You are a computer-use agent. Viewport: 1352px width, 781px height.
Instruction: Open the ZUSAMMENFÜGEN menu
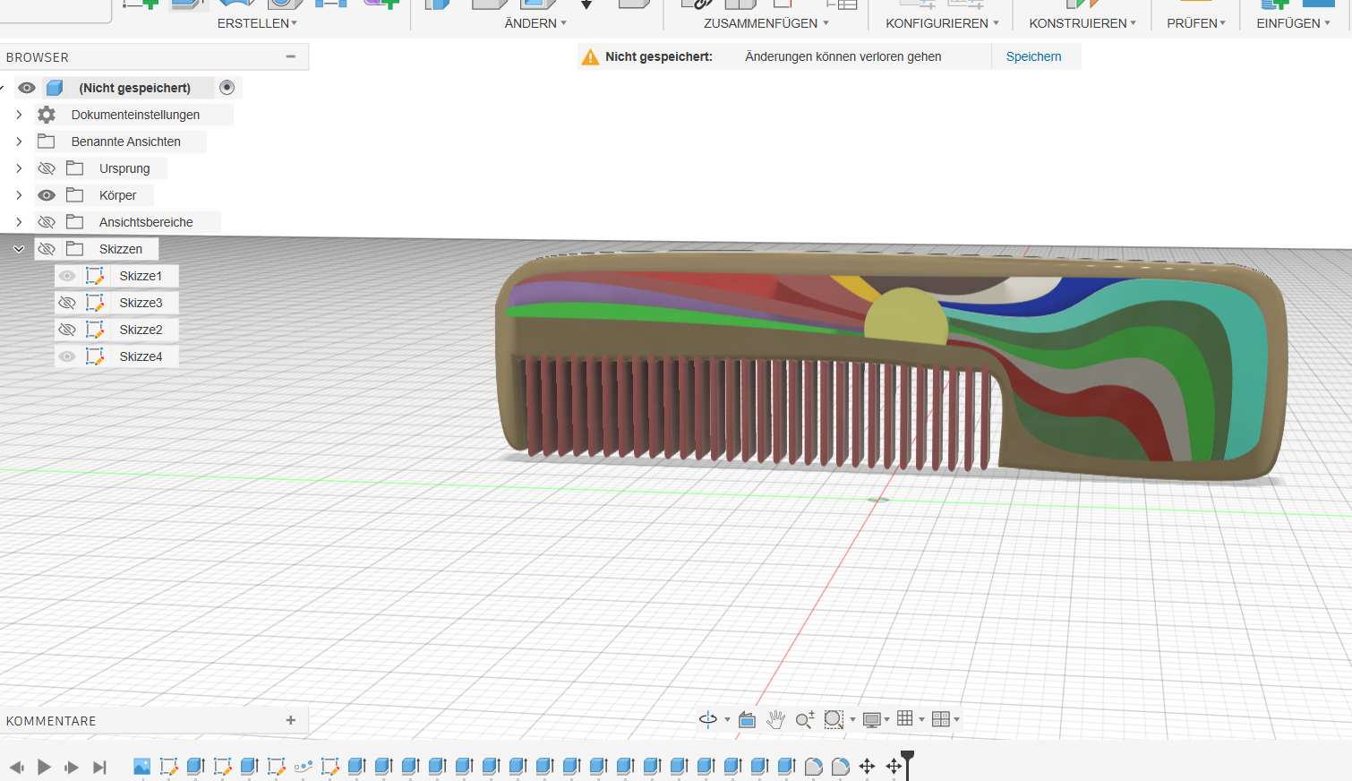tap(766, 23)
